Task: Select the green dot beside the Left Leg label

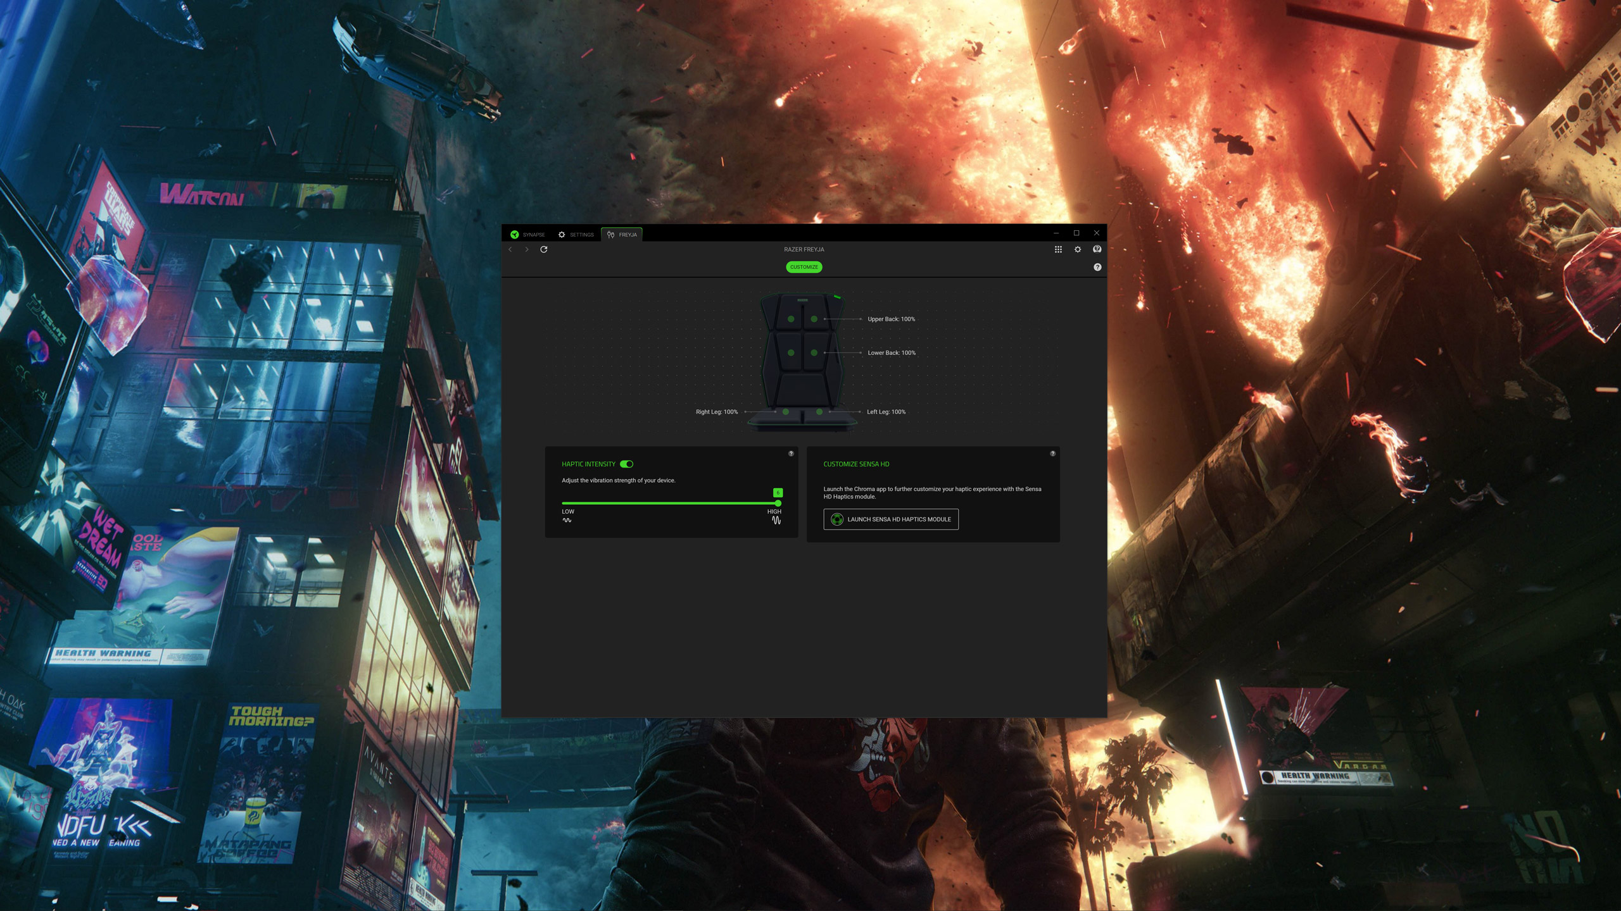Action: (819, 412)
